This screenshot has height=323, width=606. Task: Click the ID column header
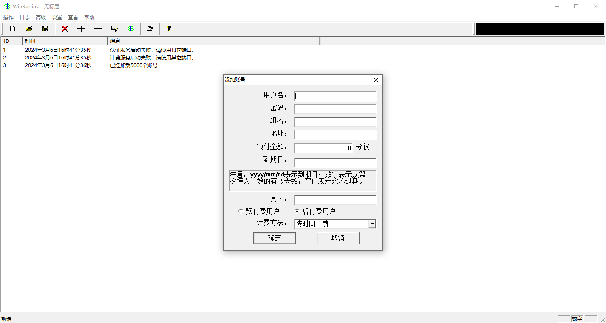tap(11, 41)
